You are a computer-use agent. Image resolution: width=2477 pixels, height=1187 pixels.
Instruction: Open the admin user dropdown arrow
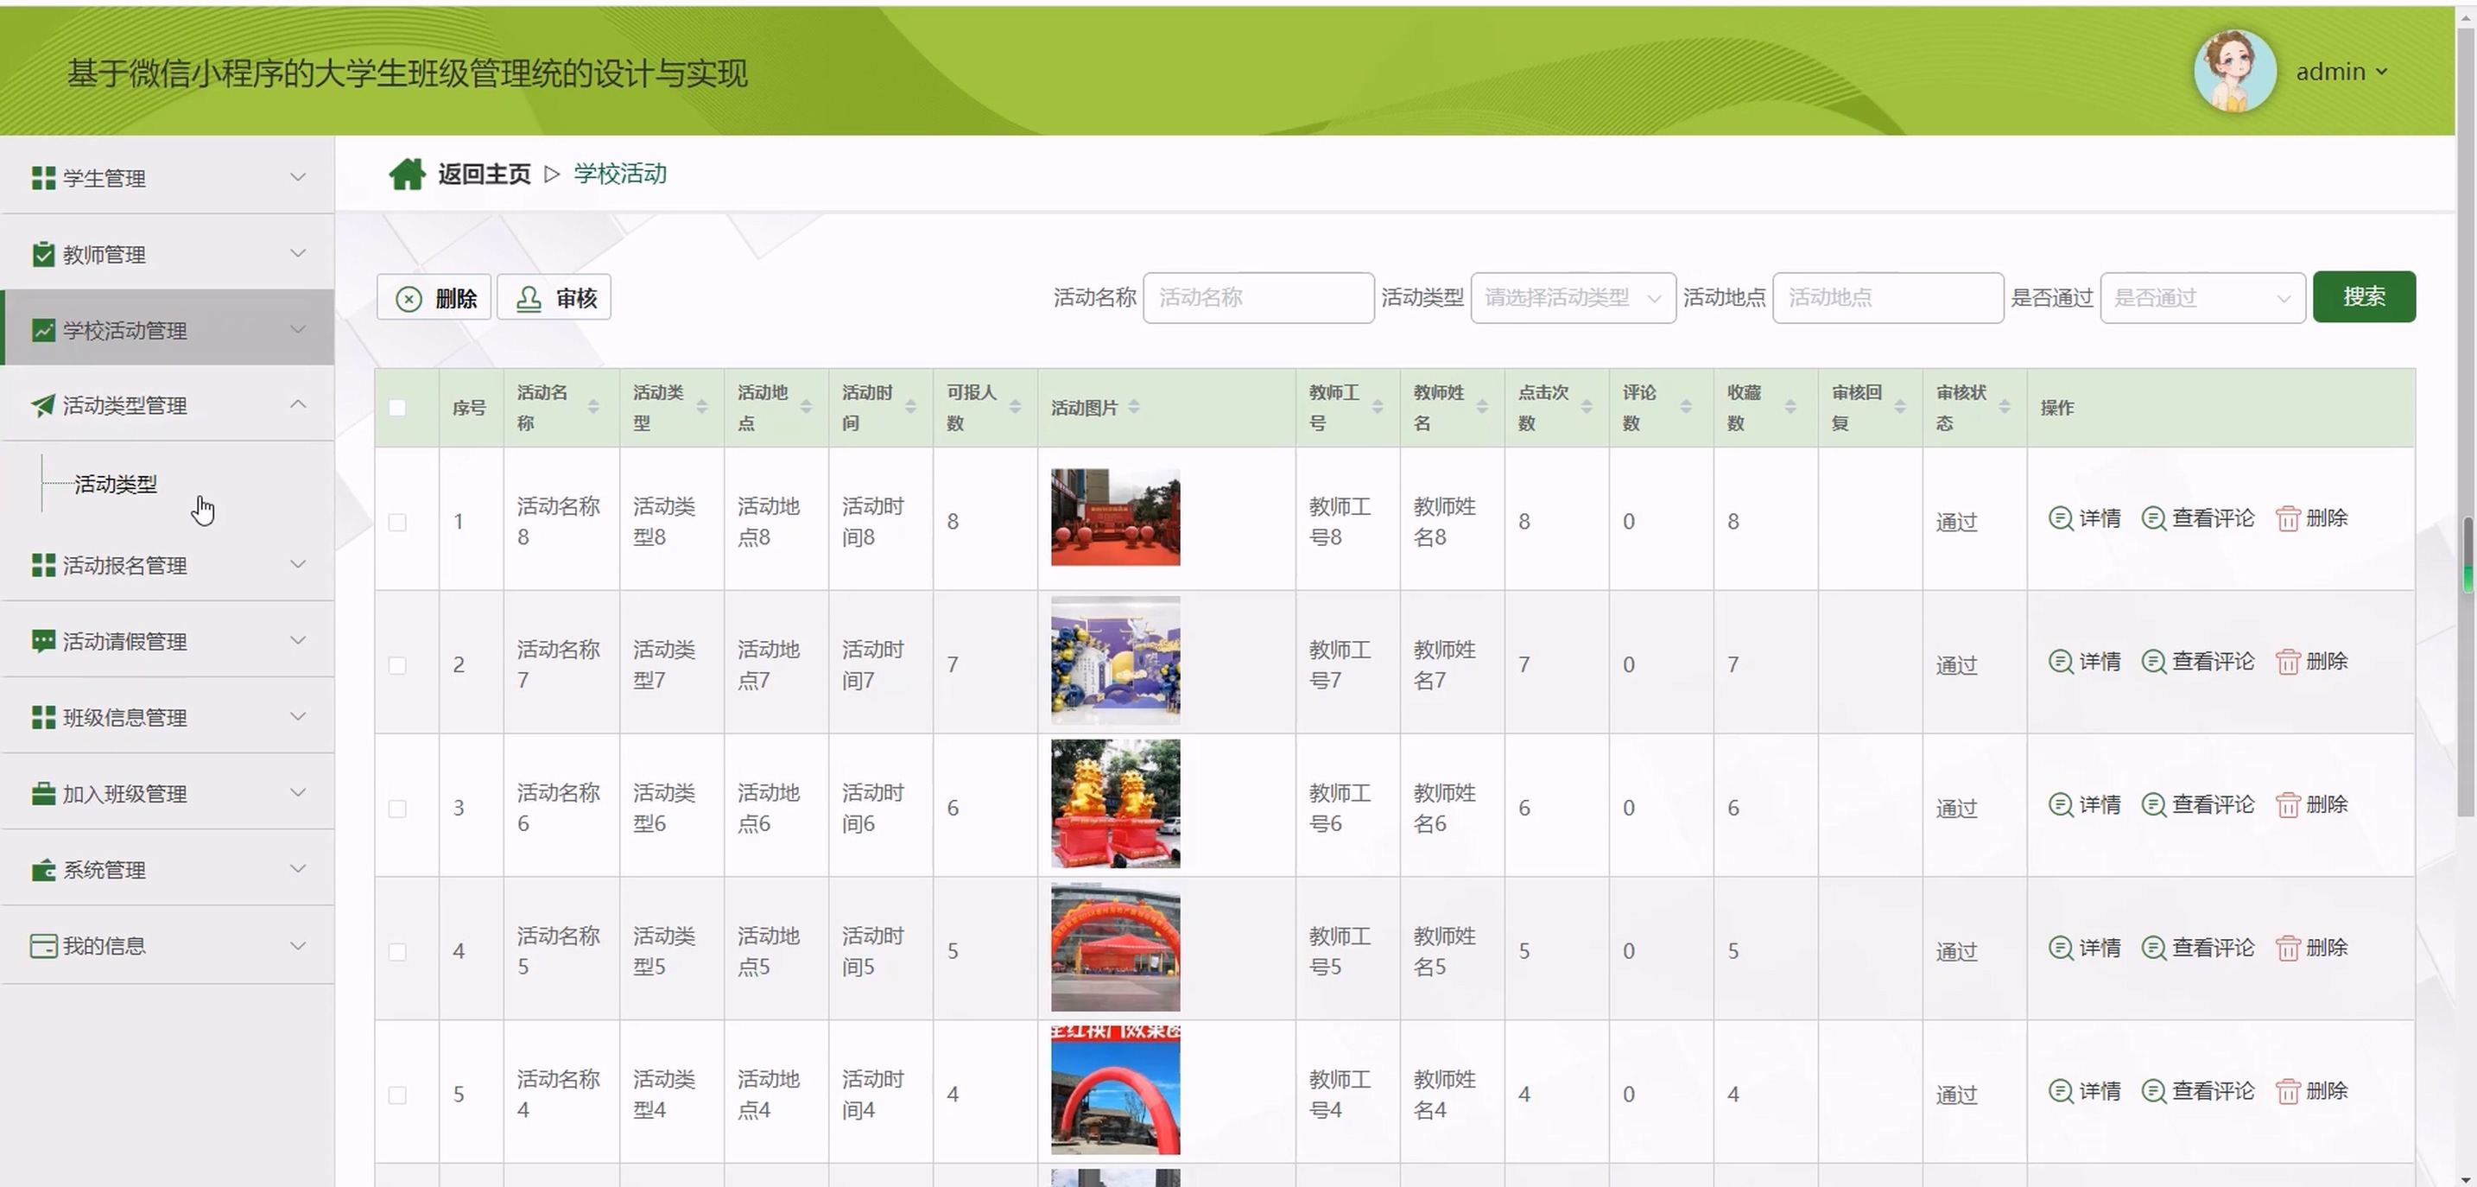(2382, 71)
